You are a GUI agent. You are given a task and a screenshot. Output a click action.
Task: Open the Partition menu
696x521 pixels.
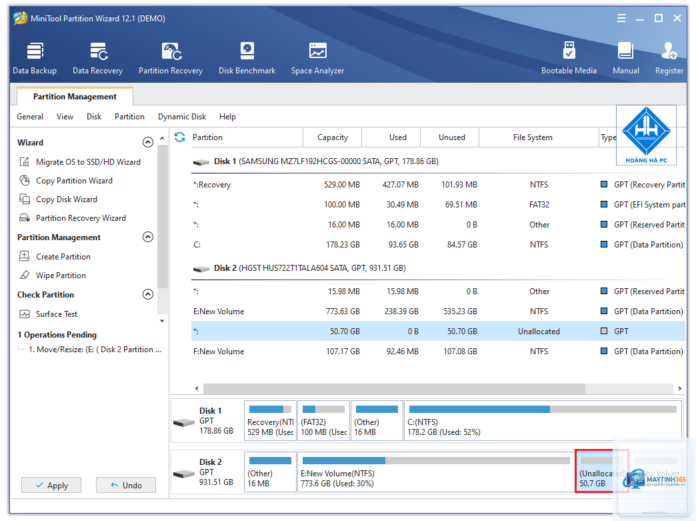click(x=129, y=117)
